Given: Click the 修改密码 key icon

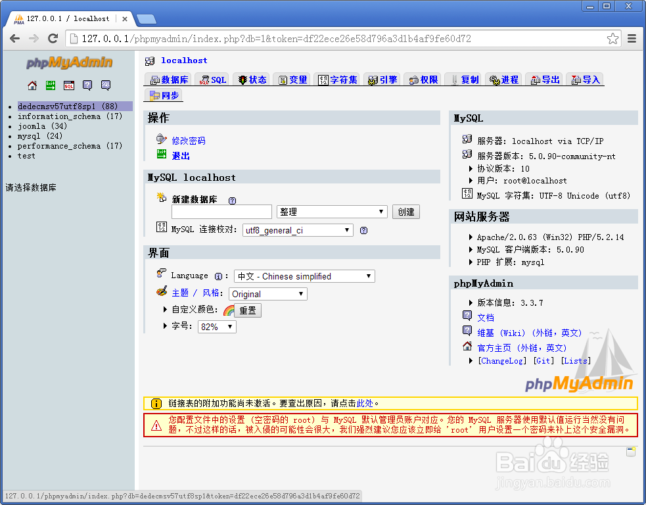Looking at the screenshot, I should click(161, 139).
